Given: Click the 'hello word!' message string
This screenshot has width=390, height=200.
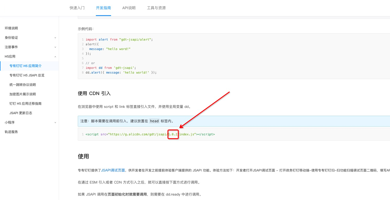Looking at the screenshot, I should [x=118, y=49].
